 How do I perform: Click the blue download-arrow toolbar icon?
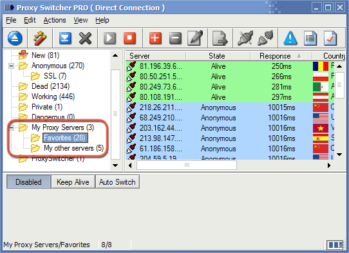pyautogui.click(x=65, y=38)
